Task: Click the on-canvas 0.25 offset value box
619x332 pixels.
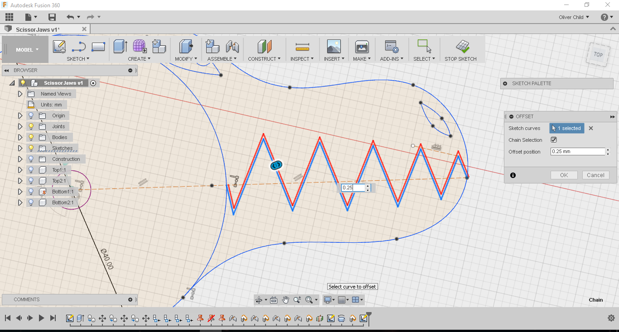Action: click(353, 188)
